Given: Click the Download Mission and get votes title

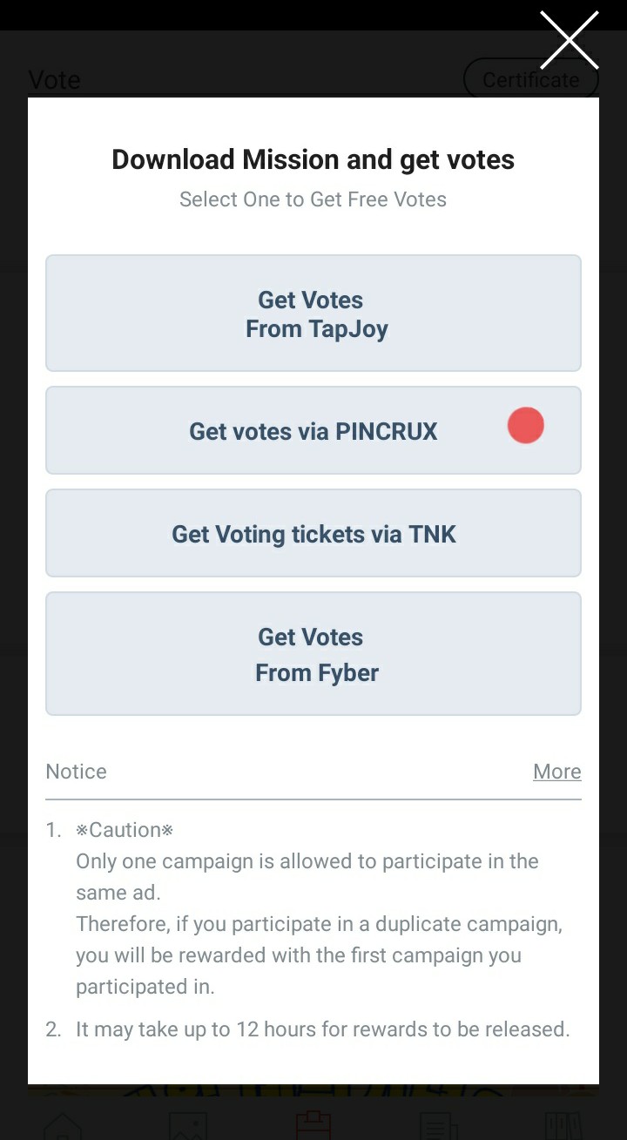Looking at the screenshot, I should 313,159.
